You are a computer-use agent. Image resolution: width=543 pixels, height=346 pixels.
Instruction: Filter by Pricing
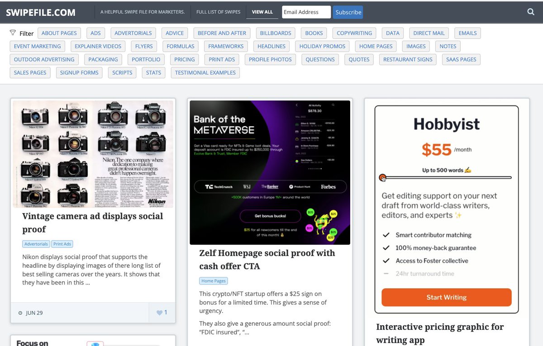pos(185,59)
